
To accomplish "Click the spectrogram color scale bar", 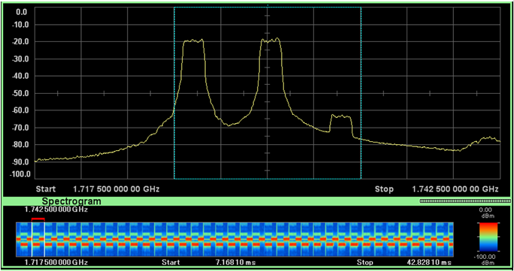I will pyautogui.click(x=488, y=236).
